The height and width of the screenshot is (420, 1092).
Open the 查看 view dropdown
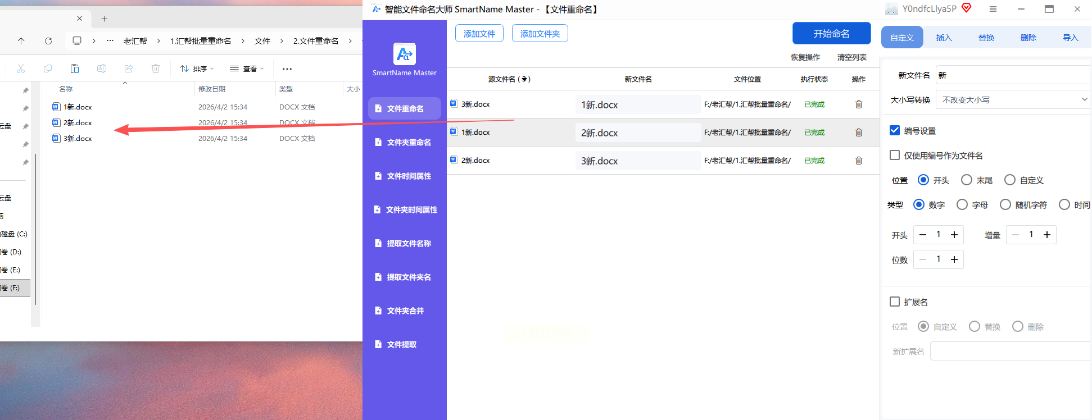click(247, 69)
